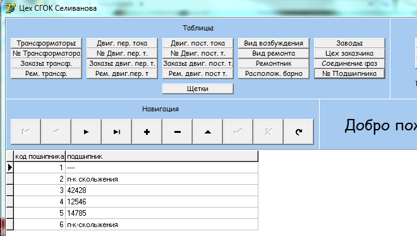Open the № Двиг. пост. т. table

click(198, 53)
